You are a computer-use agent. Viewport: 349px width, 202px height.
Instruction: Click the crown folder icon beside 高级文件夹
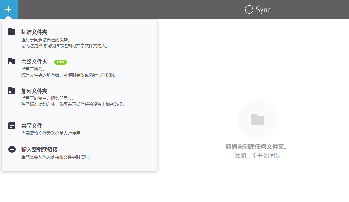[12, 61]
